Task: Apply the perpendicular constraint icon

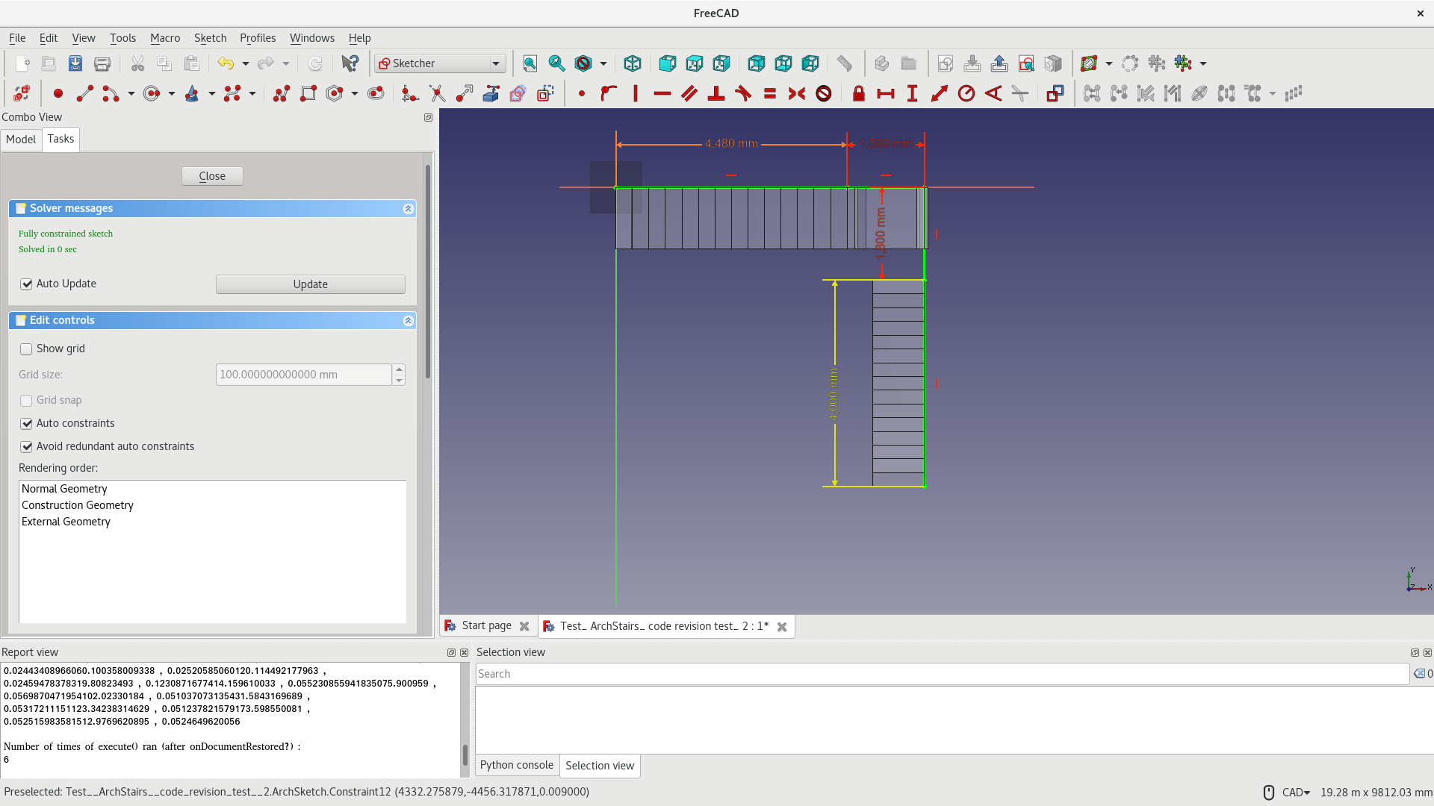Action: click(x=716, y=93)
